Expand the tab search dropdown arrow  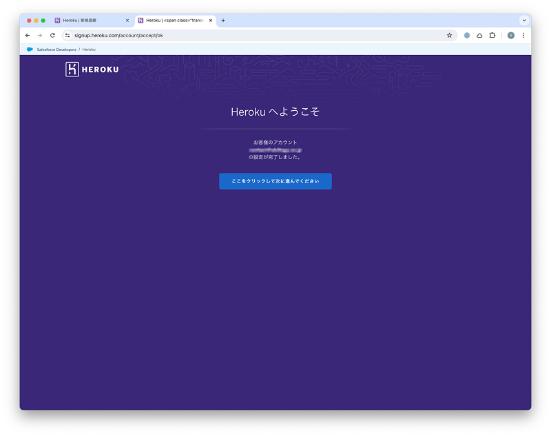pos(523,21)
